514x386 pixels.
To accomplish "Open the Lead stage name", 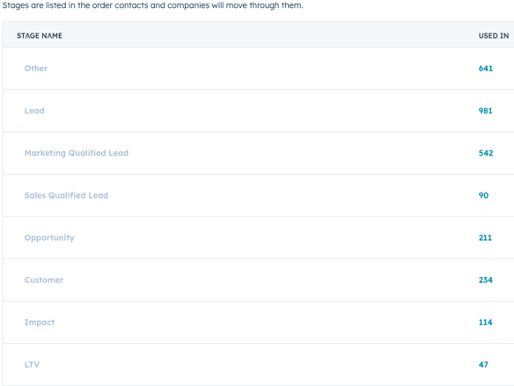I will (x=34, y=111).
